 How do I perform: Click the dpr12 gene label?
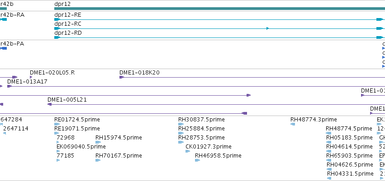tap(62, 4)
